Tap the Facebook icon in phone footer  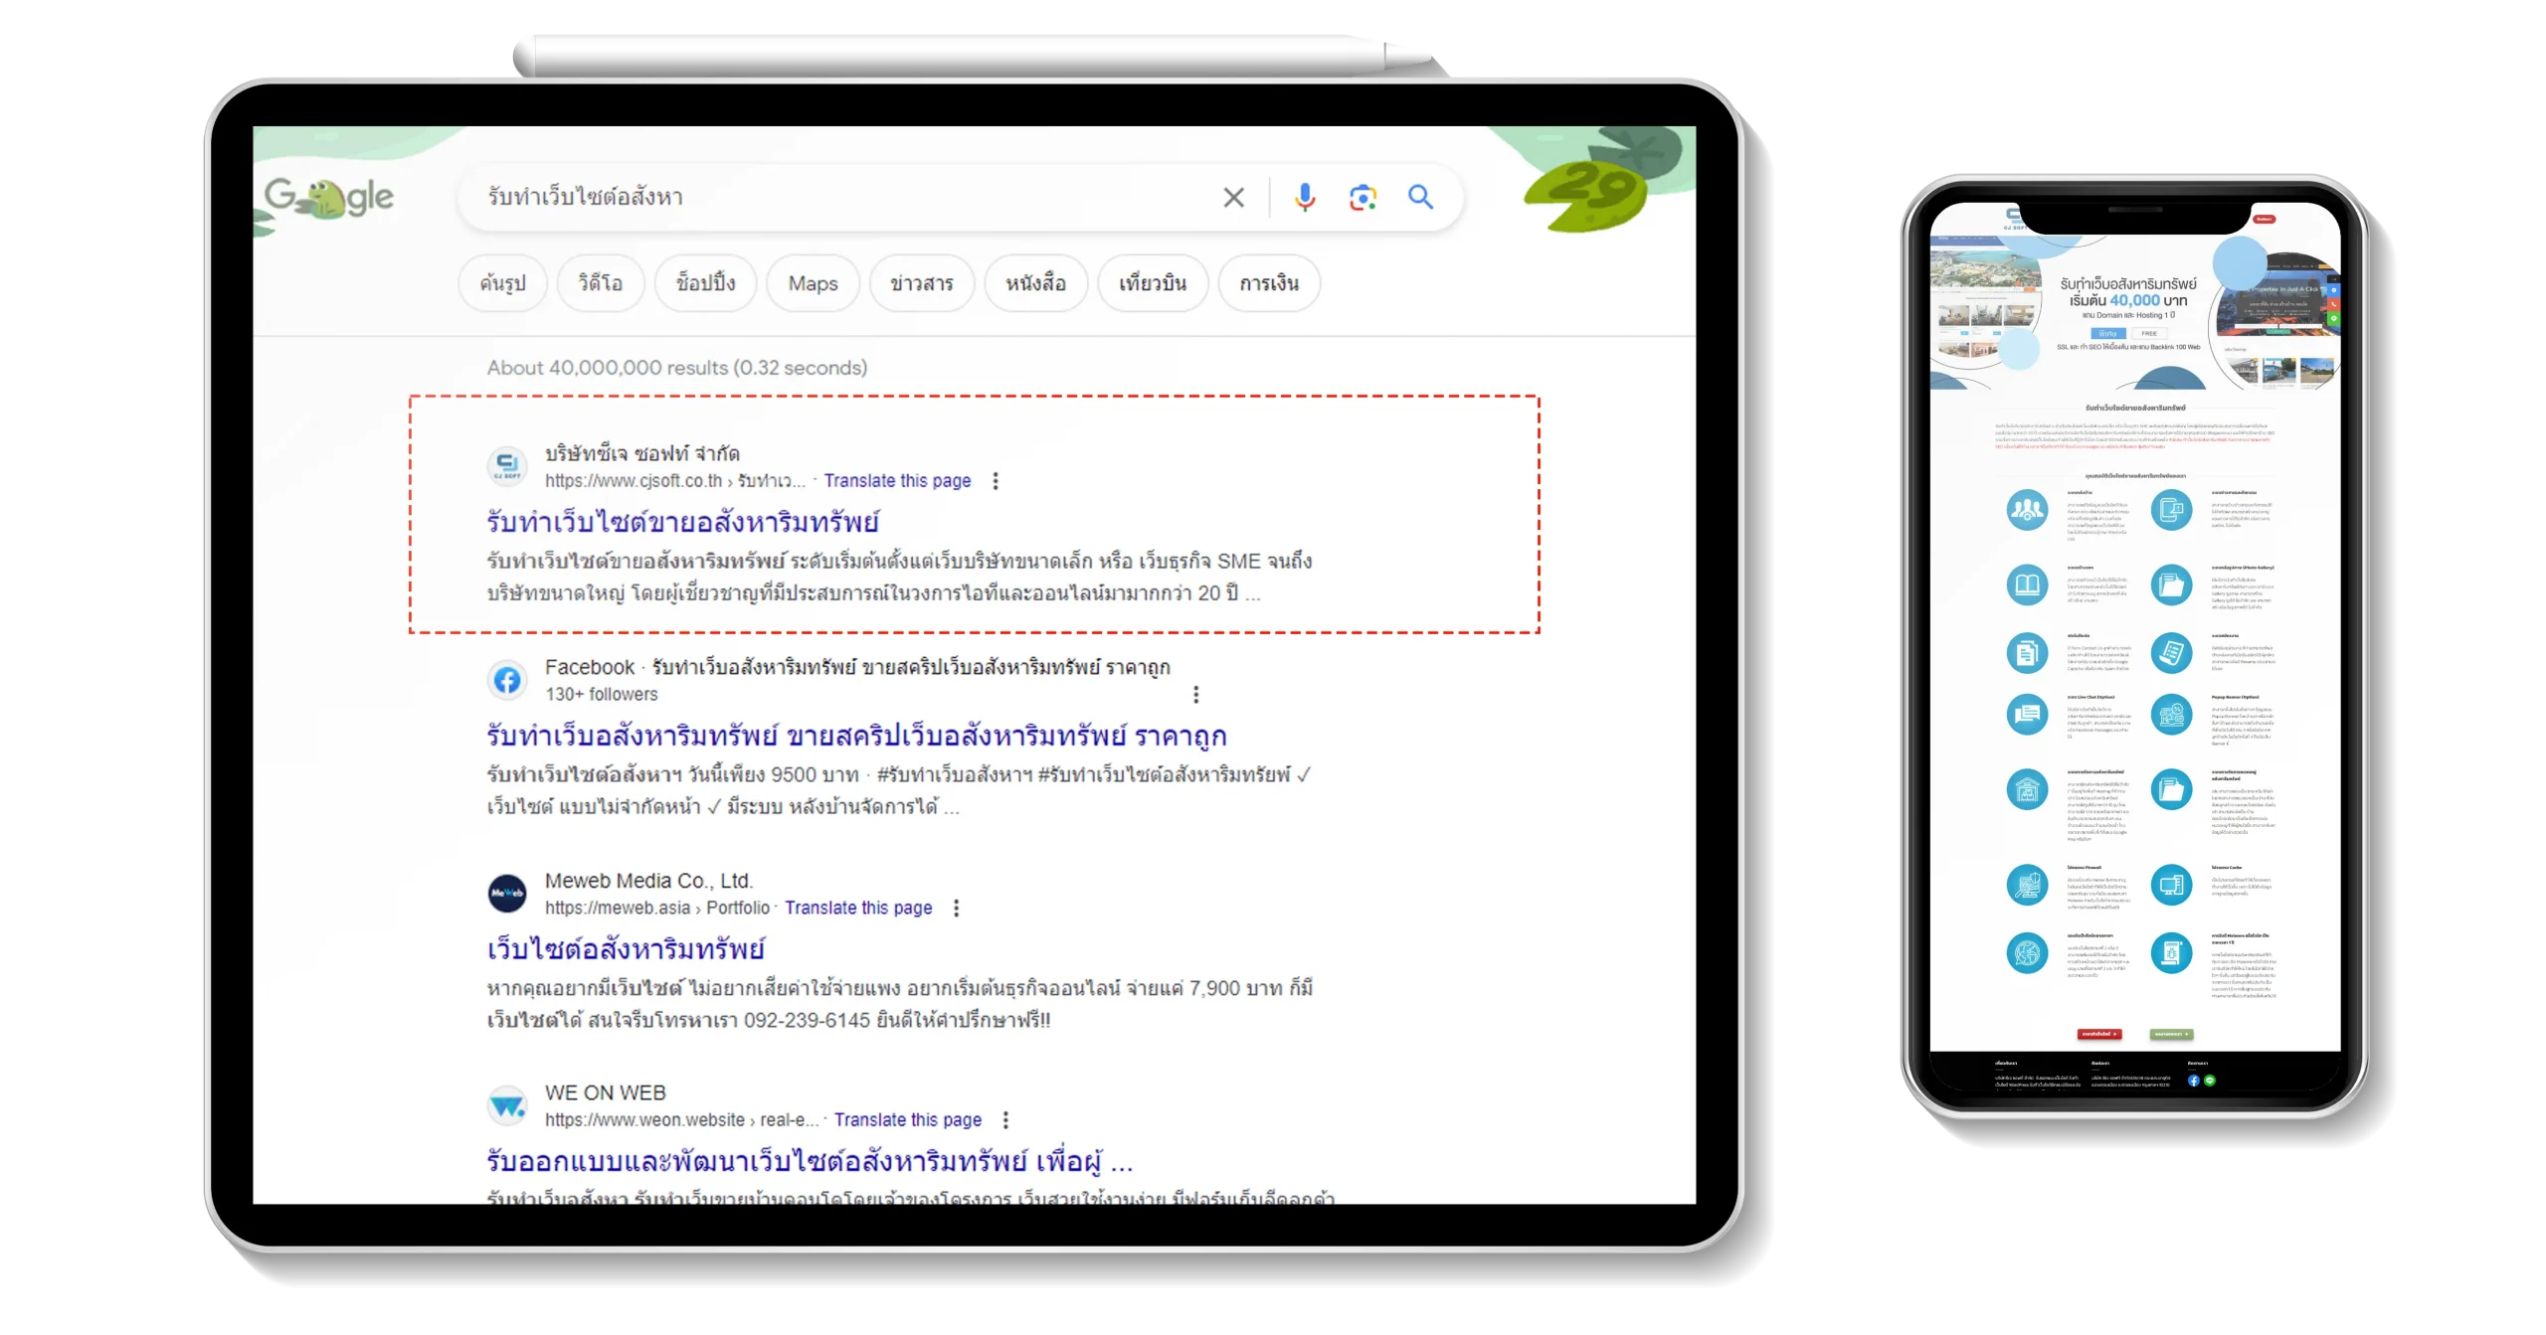(2194, 1081)
